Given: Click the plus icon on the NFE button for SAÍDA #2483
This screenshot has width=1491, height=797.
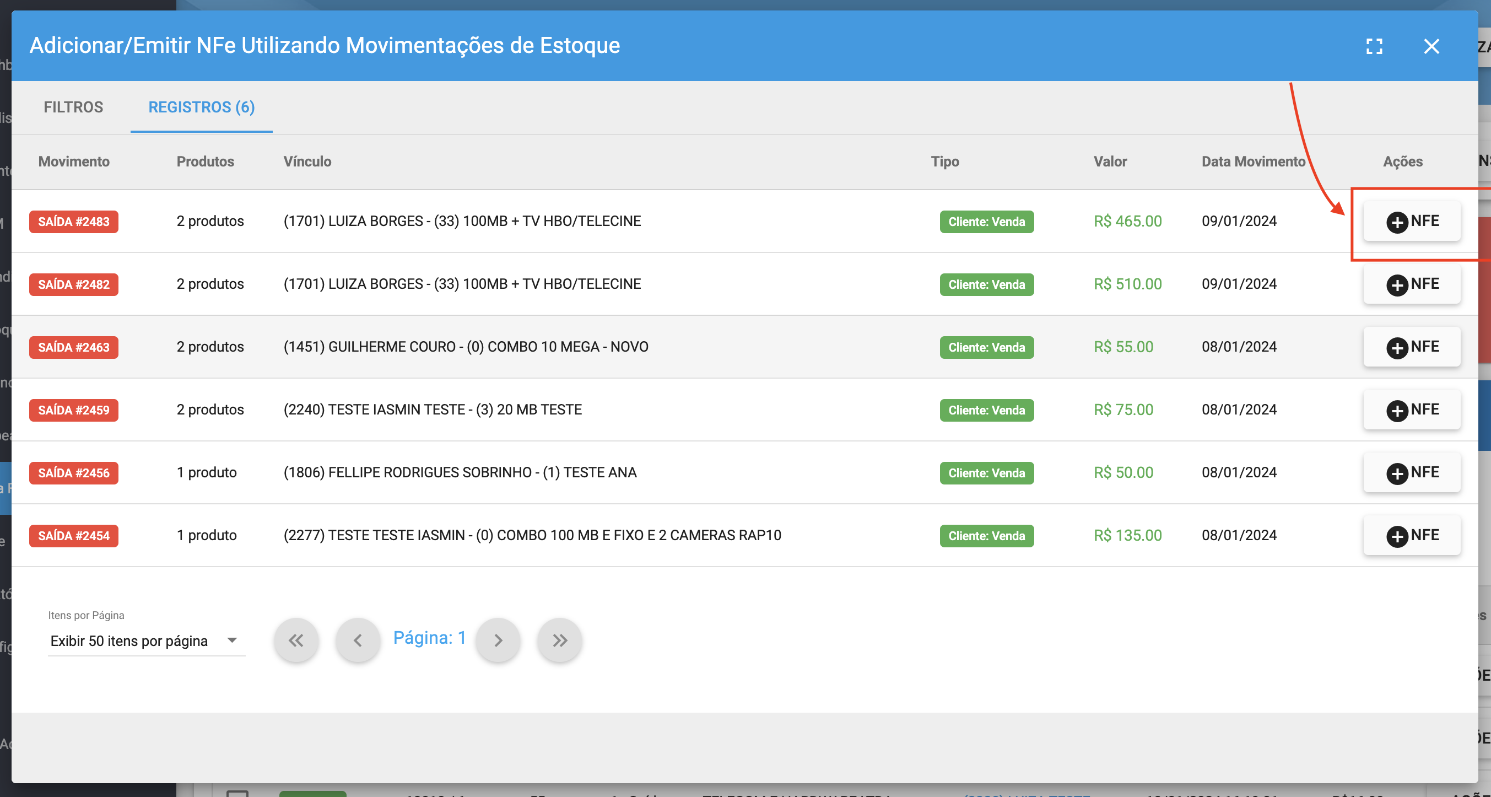Looking at the screenshot, I should (x=1398, y=222).
